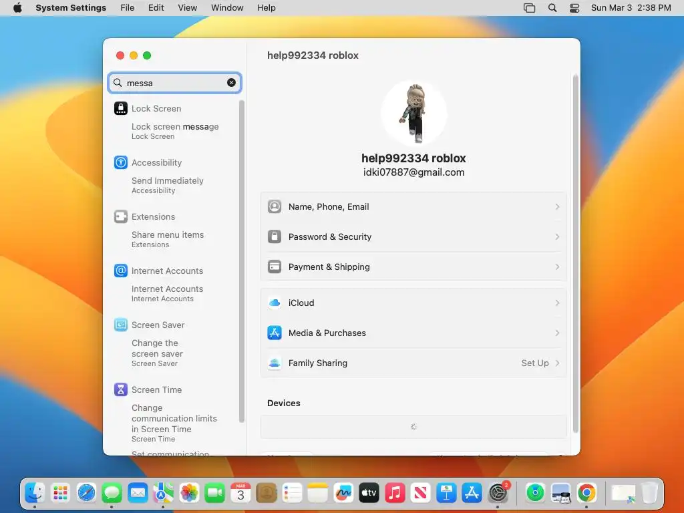Open Google Chrome from the Dock
684x513 pixels.
click(586, 493)
